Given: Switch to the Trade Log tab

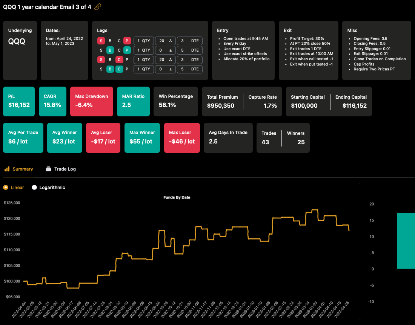Looking at the screenshot, I should click(65, 169).
